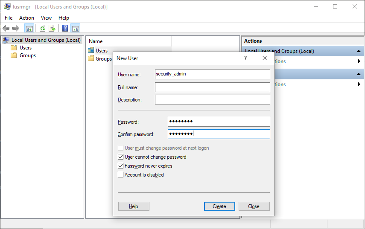Collapse the second Actions pane section header
The width and height of the screenshot is (365, 229).
[x=359, y=74]
